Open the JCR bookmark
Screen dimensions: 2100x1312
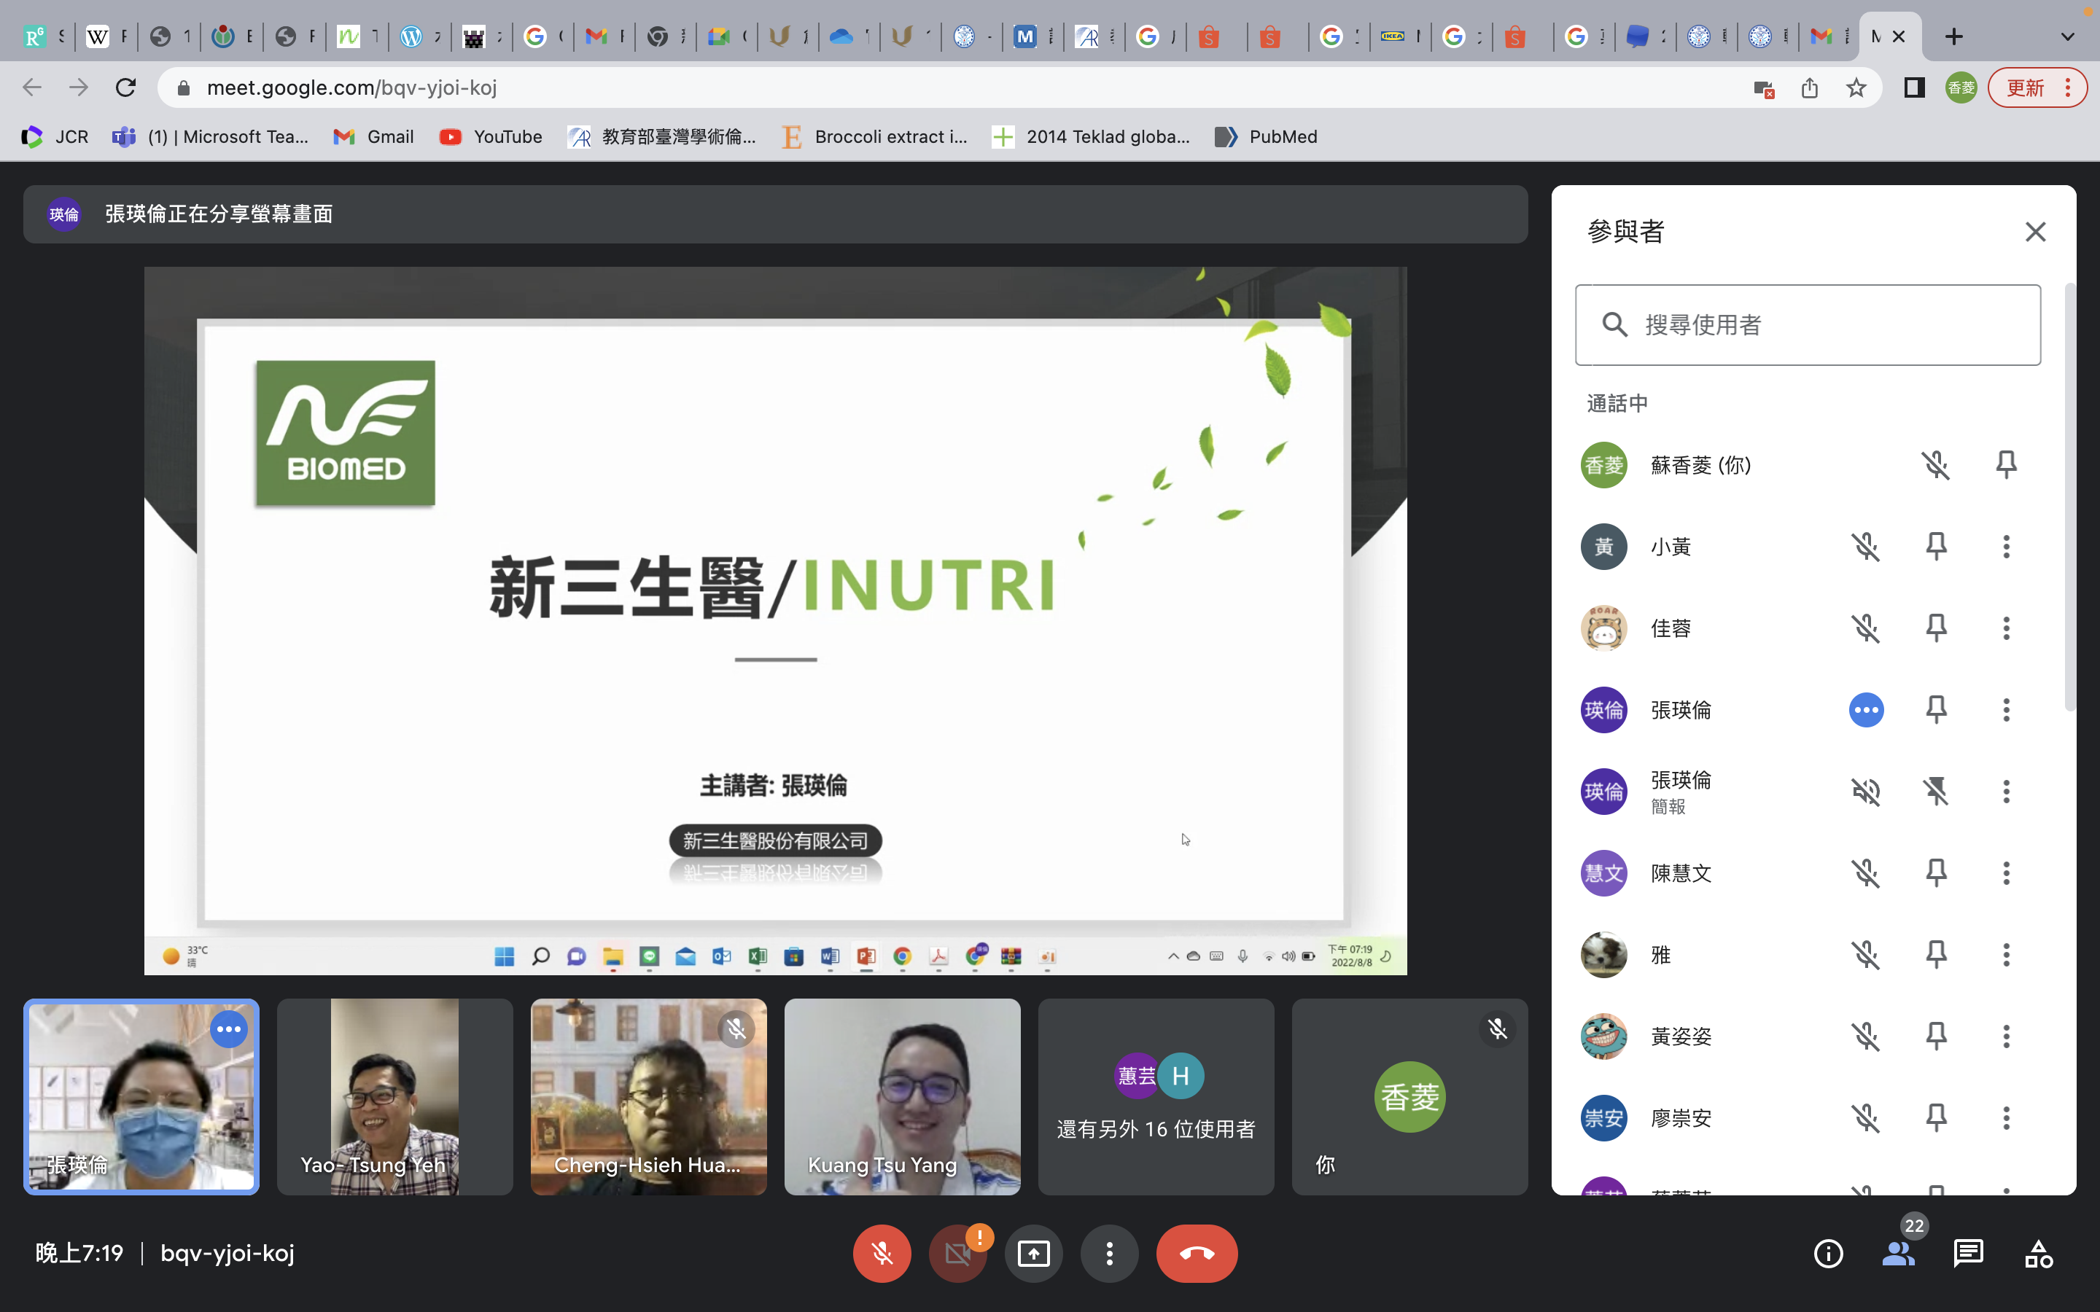pos(55,136)
